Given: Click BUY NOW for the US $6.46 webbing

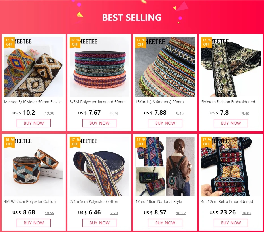Looking at the screenshot, I should (99, 223).
